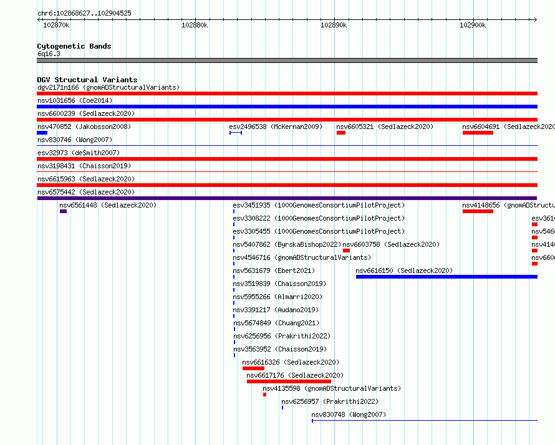Select the nsv6617176 (Sedlazeck2020) label
555x445 pixels.
(295, 375)
